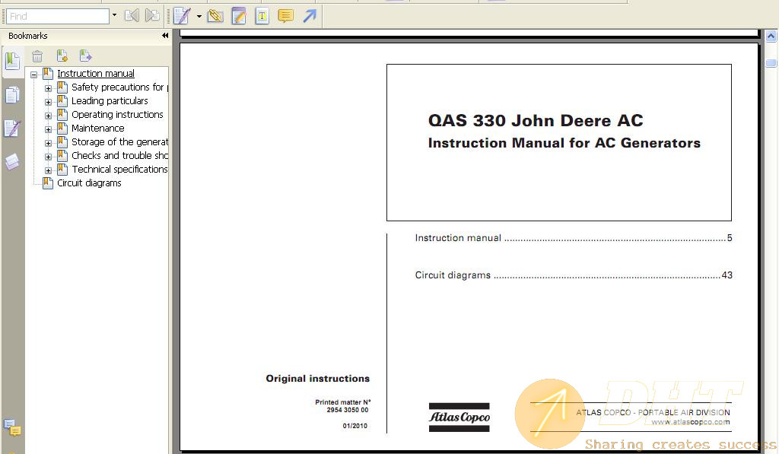This screenshot has width=779, height=454.
Task: Select the Attach file paperclip tool
Action: click(x=215, y=16)
